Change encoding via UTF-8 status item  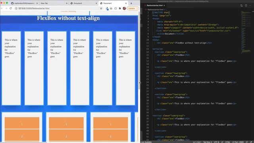pyautogui.click(x=216, y=142)
